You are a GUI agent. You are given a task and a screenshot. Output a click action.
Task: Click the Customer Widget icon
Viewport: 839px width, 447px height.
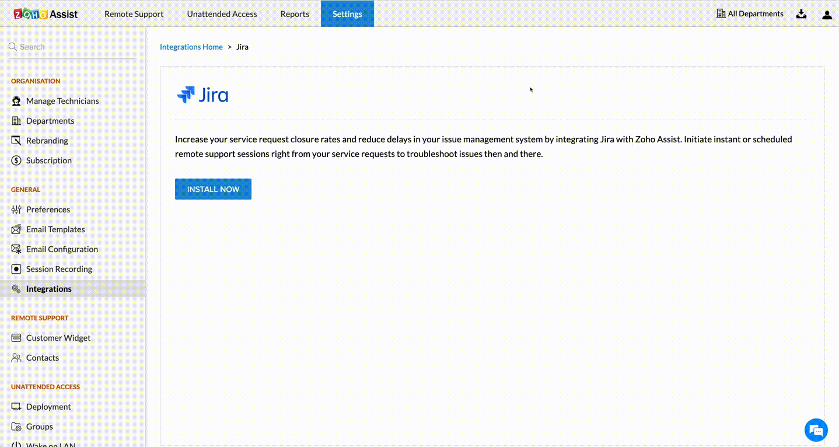click(16, 338)
